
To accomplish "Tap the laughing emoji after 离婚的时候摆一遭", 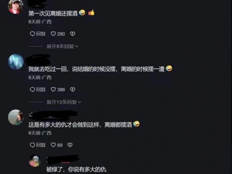I will 169,68.
